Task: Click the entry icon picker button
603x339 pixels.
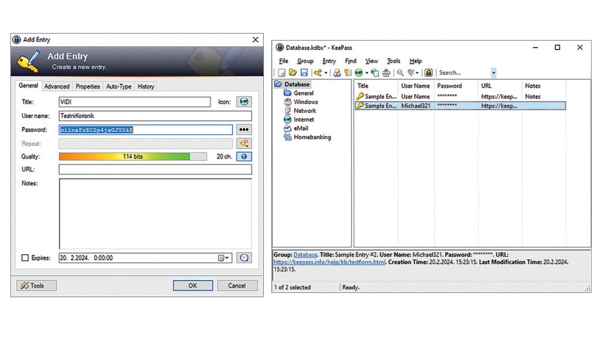Action: click(x=244, y=102)
